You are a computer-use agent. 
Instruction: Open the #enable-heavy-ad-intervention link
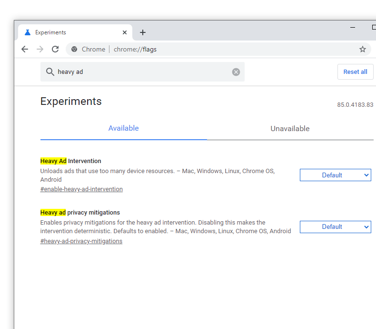point(81,189)
